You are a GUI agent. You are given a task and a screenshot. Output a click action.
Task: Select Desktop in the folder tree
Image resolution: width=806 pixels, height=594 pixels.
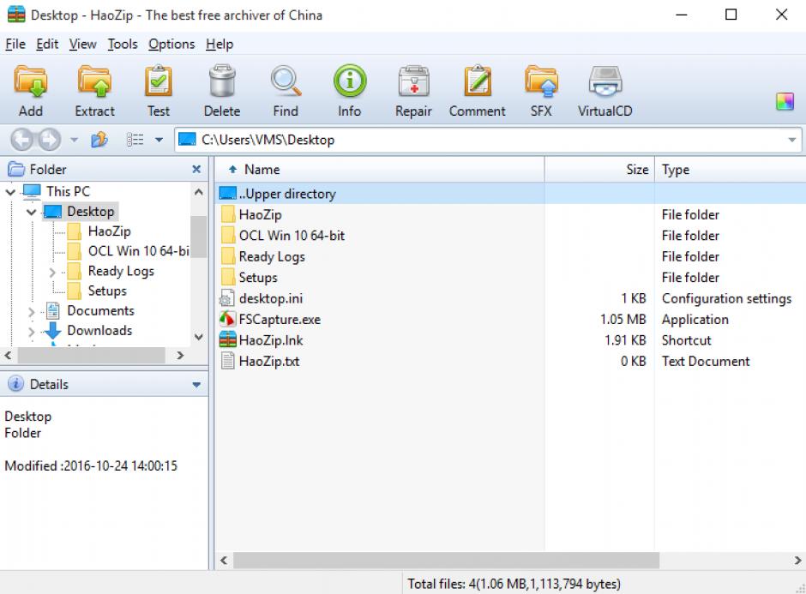coord(91,212)
